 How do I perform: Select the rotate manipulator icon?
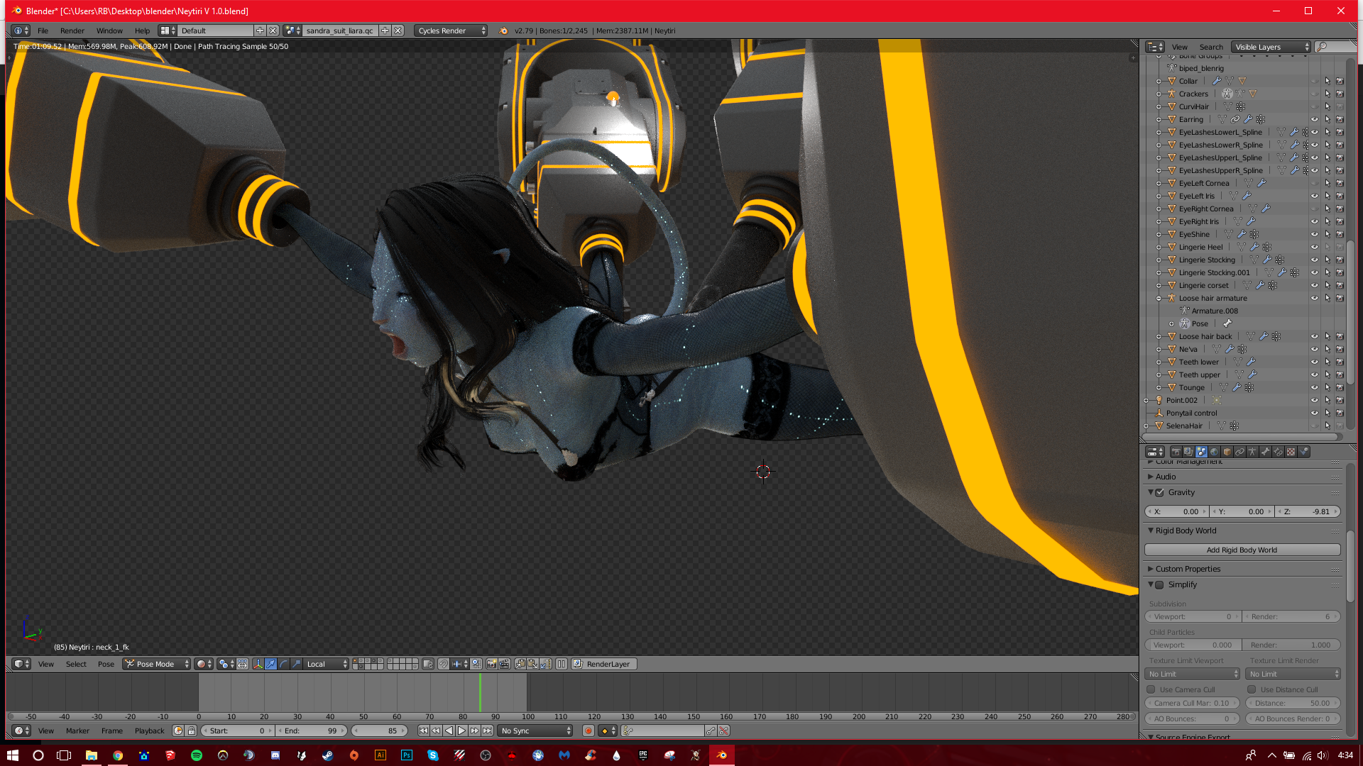(x=283, y=664)
